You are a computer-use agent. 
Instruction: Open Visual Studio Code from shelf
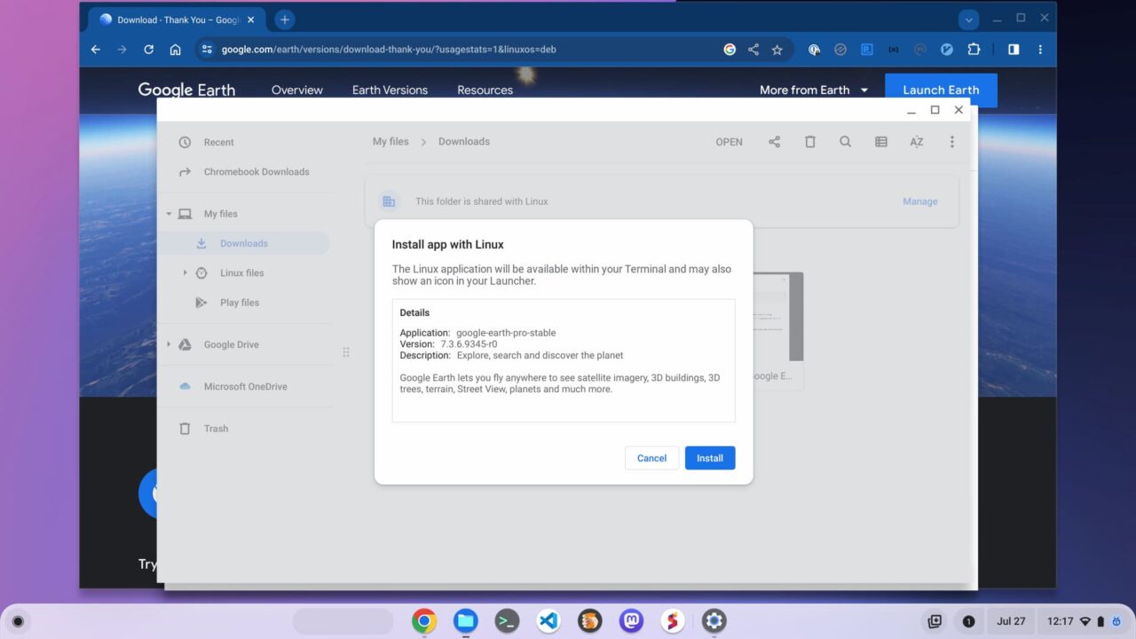pyautogui.click(x=548, y=621)
